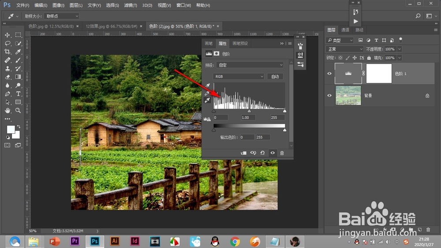The height and width of the screenshot is (248, 441).
Task: Change screen mode in the toolbox
Action: [x=18, y=145]
